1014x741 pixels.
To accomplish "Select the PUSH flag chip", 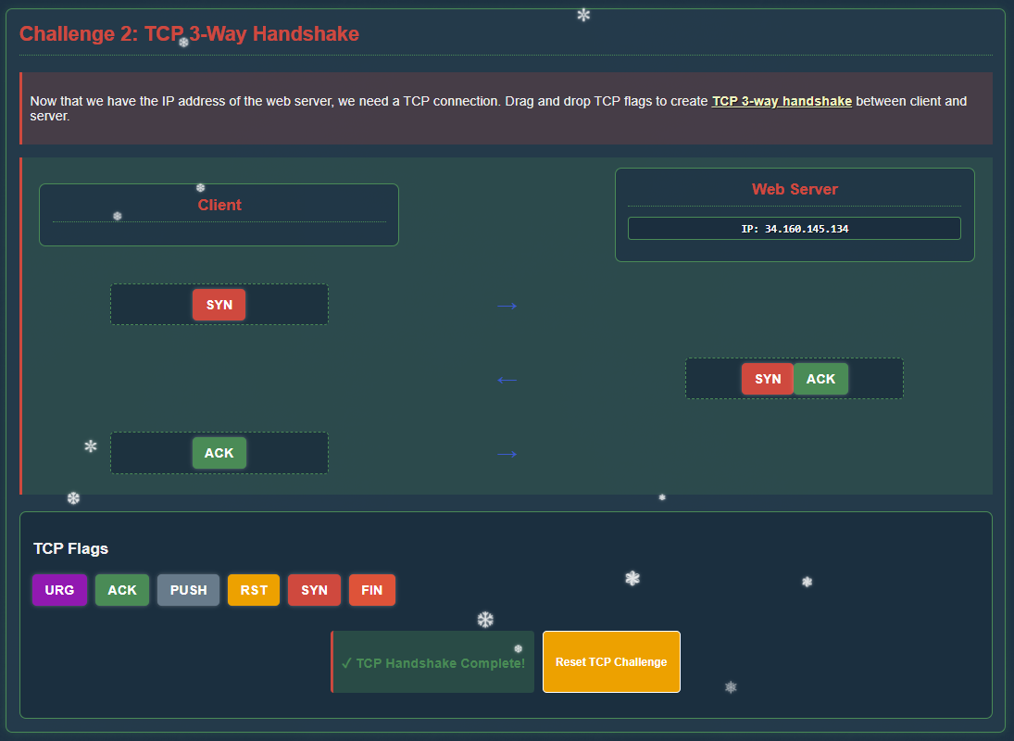I will coord(188,590).
